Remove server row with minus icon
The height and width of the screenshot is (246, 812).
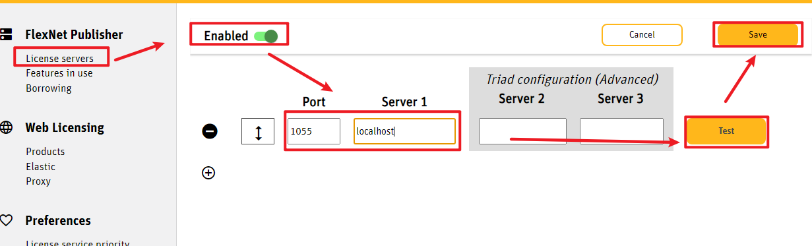[x=209, y=131]
